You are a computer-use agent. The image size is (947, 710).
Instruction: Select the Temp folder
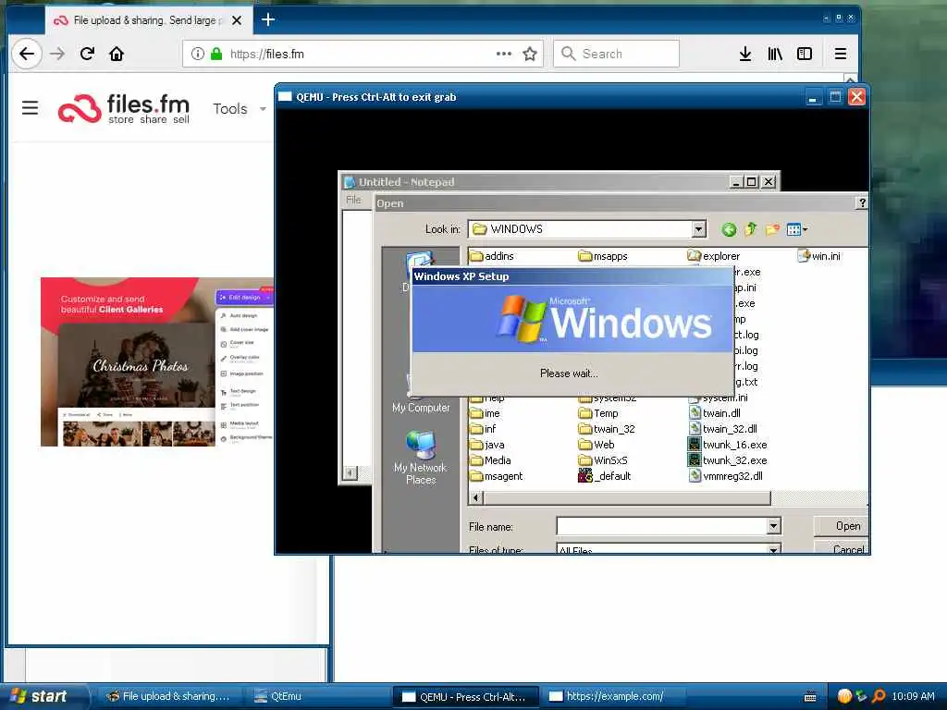pyautogui.click(x=598, y=413)
